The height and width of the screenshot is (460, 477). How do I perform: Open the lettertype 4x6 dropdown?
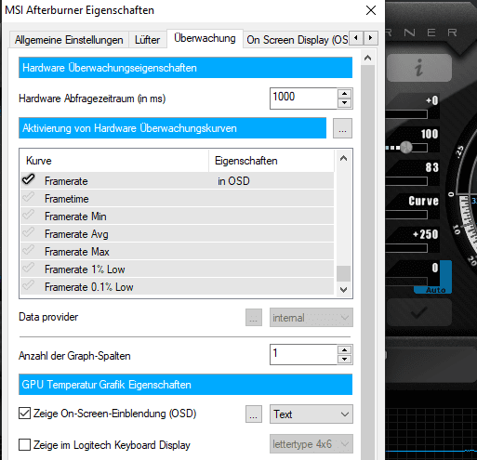coord(311,444)
